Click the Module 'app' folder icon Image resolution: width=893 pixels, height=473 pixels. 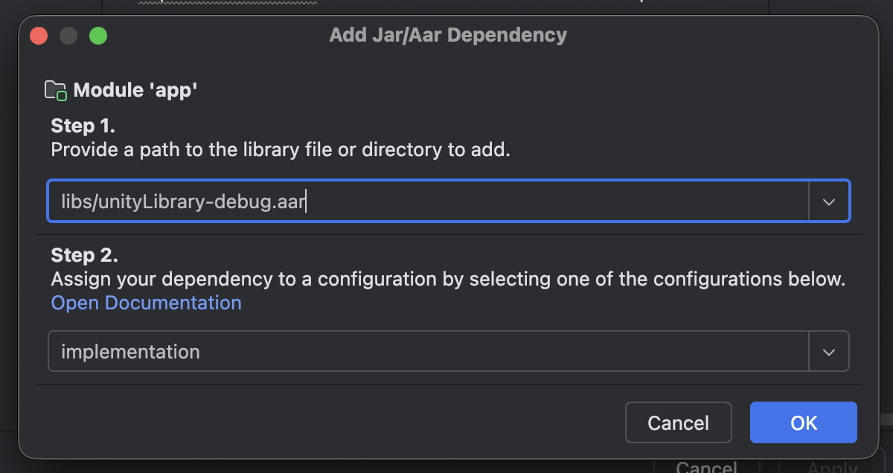(x=56, y=91)
